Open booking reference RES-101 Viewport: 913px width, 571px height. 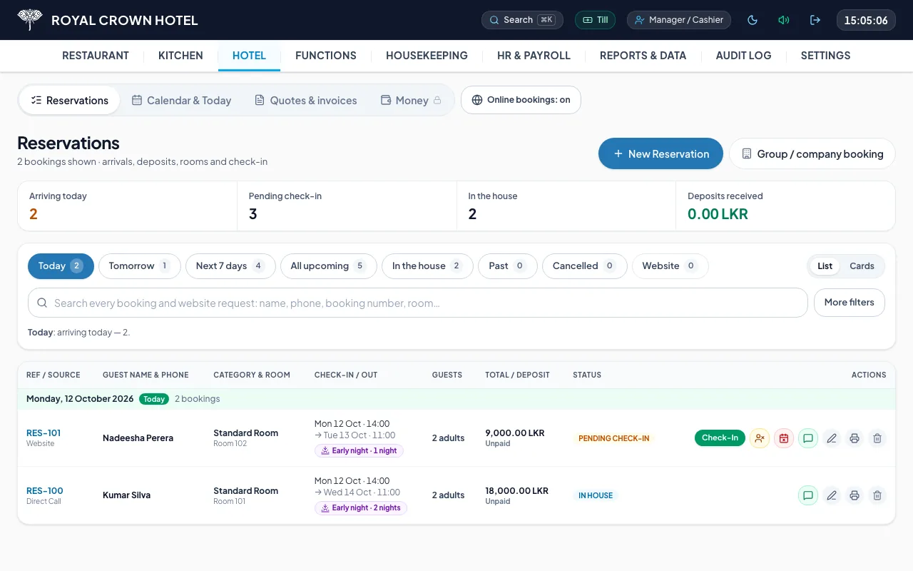point(44,433)
